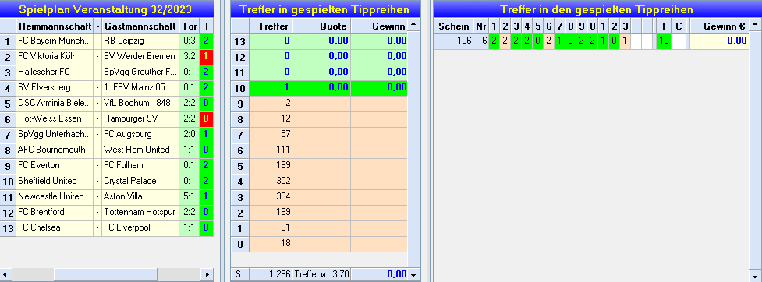
Task: Select the highlighted 10 Treffer row
Action: tap(319, 88)
